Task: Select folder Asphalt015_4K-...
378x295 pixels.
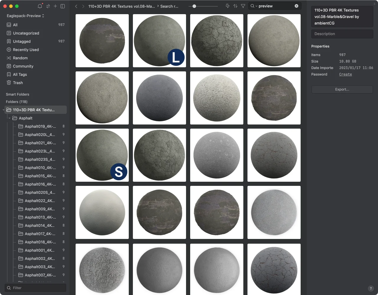Action: 40,176
